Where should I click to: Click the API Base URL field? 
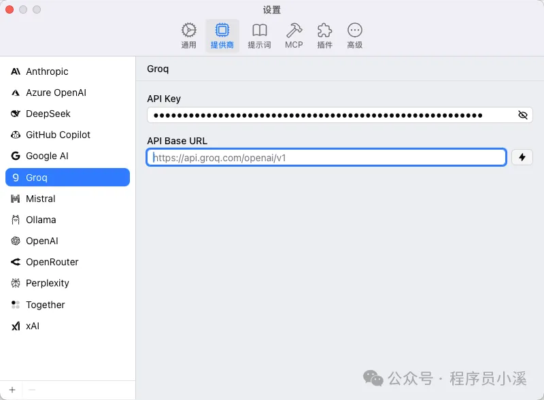click(x=326, y=157)
